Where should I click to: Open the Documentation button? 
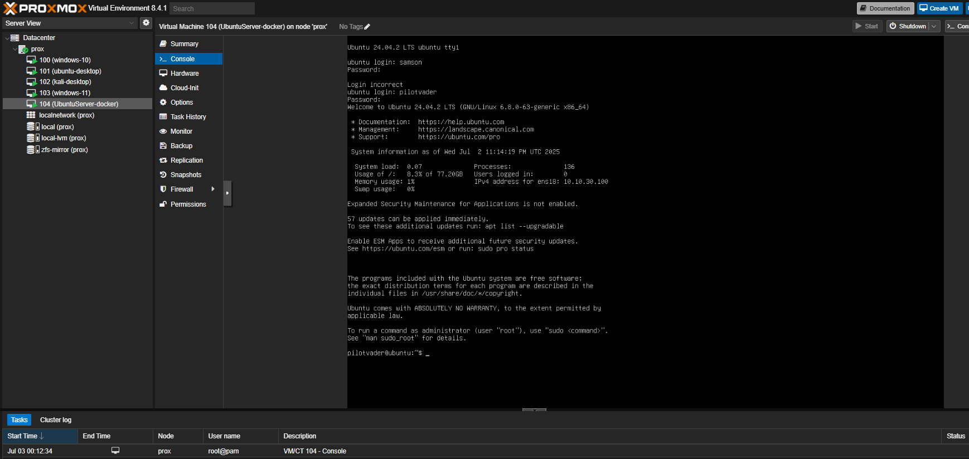pyautogui.click(x=885, y=8)
